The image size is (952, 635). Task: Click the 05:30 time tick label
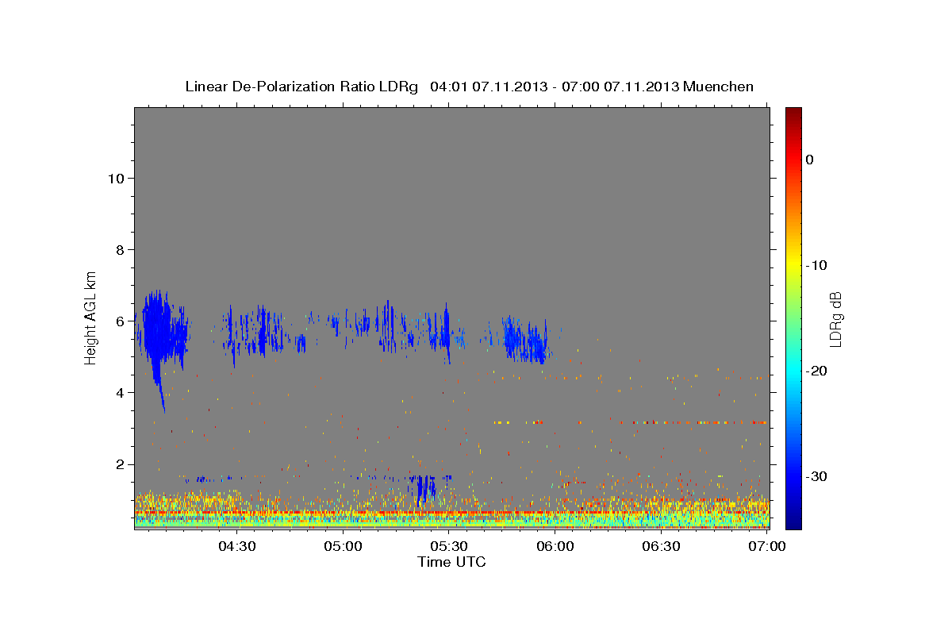pos(449,546)
